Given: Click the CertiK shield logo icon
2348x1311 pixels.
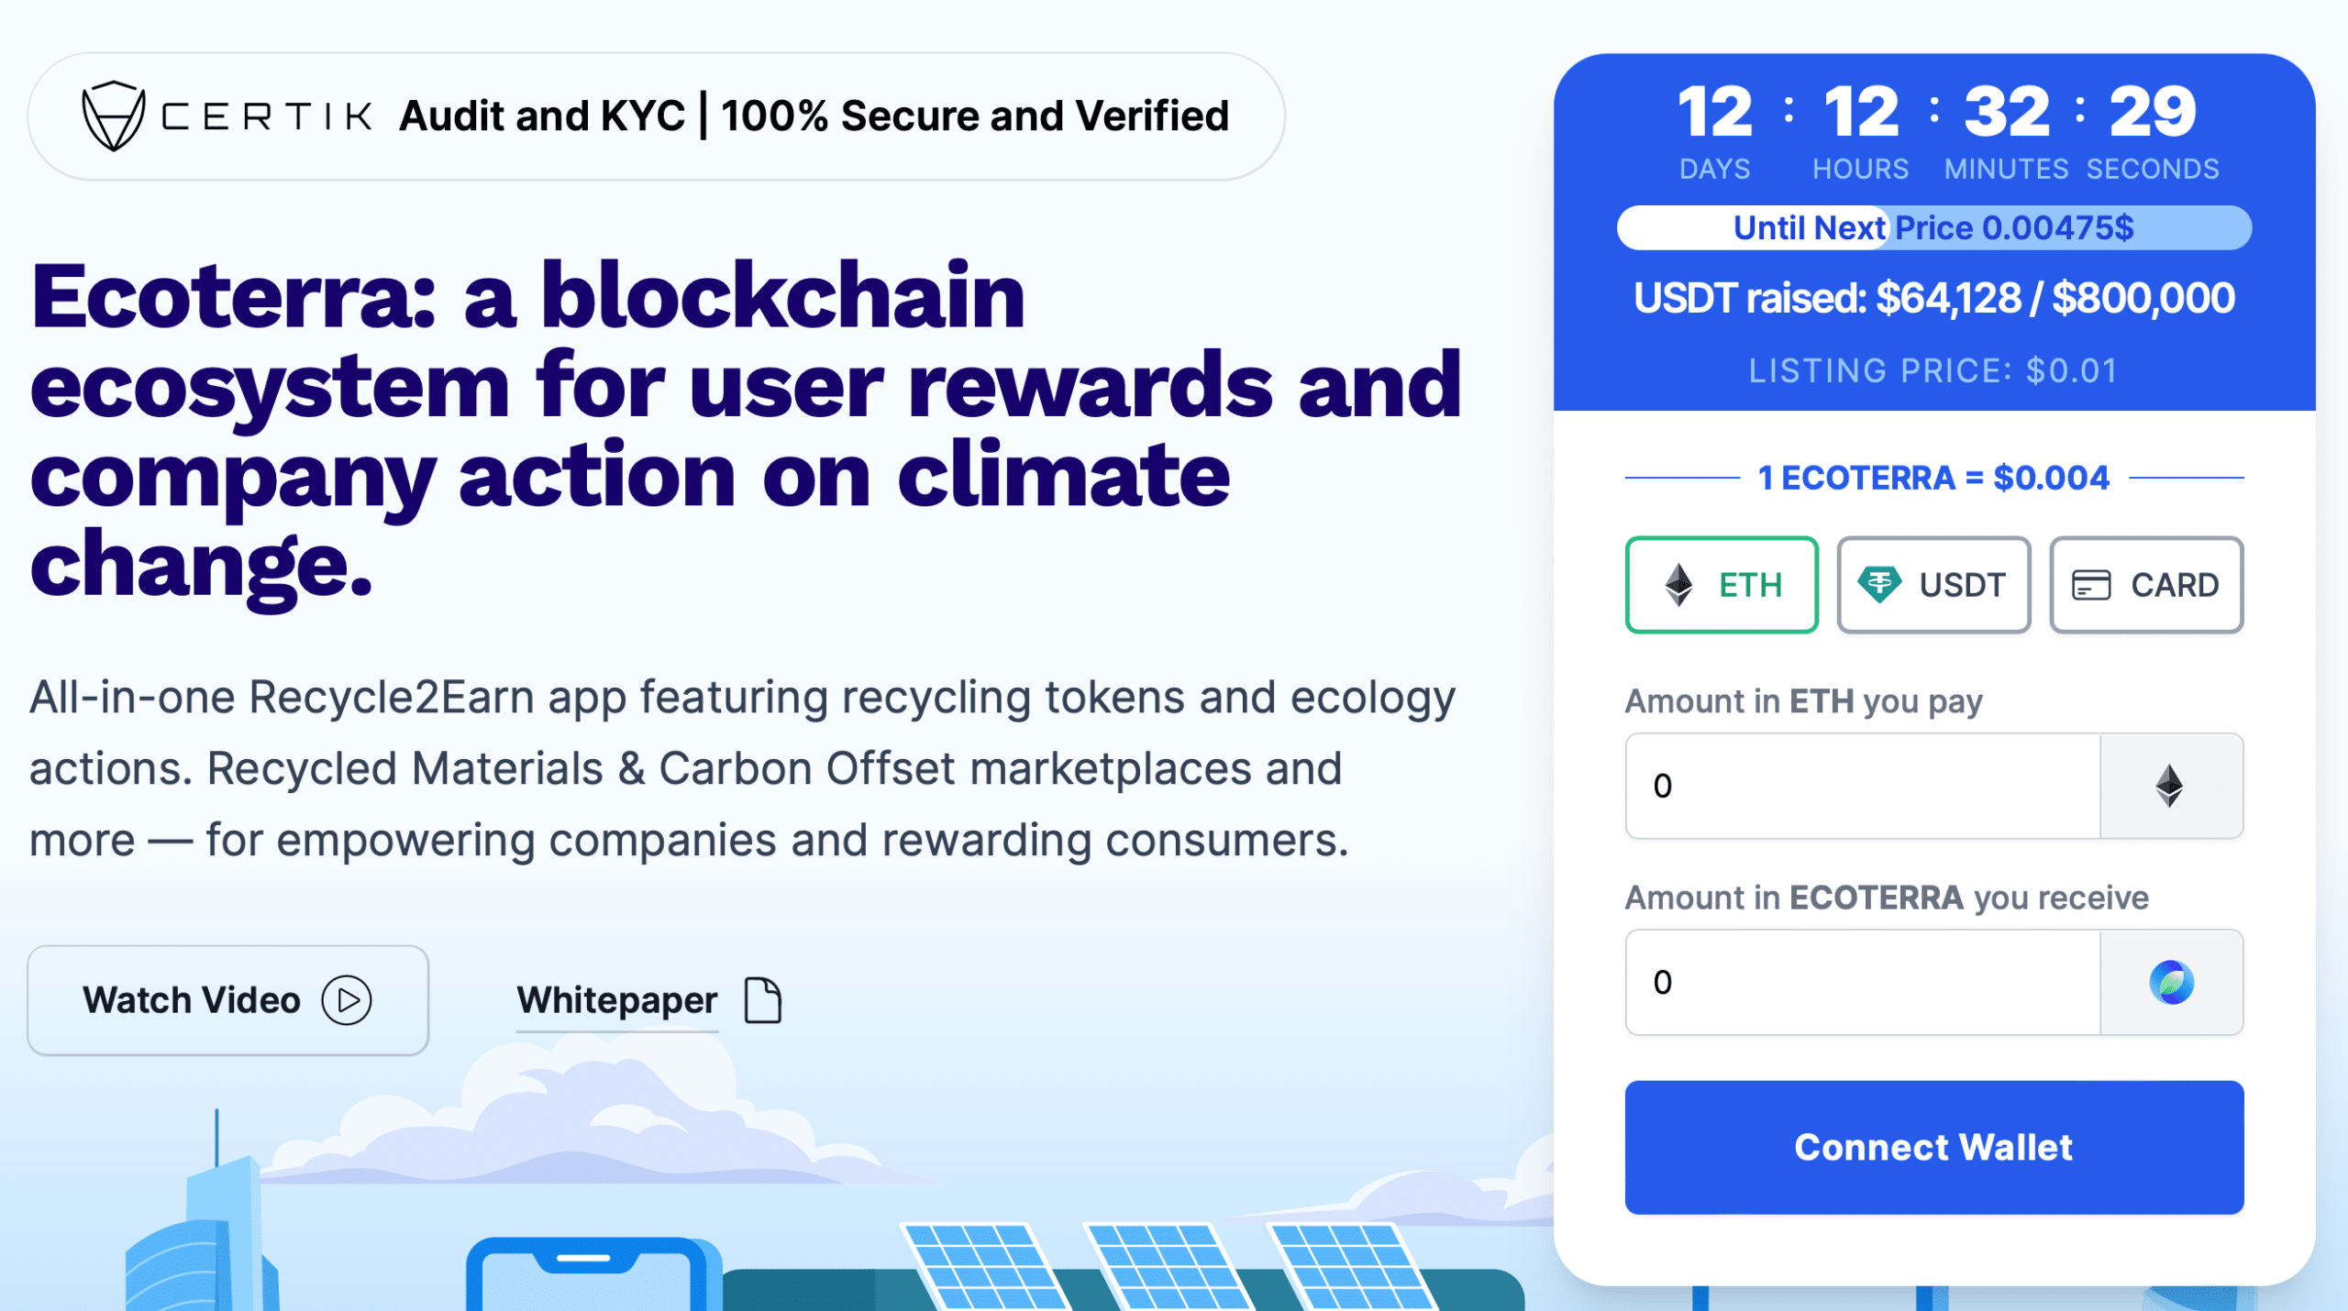Looking at the screenshot, I should pyautogui.click(x=113, y=116).
